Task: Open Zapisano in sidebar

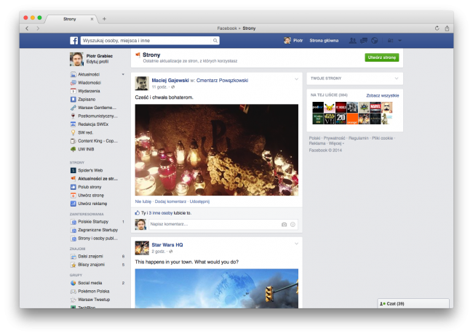Action: pyautogui.click(x=87, y=99)
